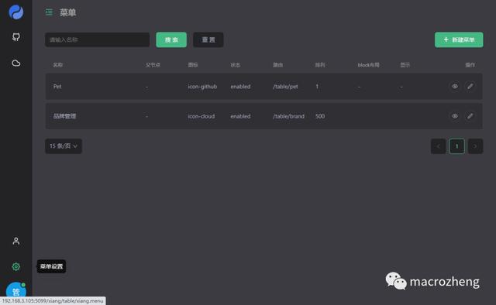View the Pet row with eye icon
The height and width of the screenshot is (305, 496).
(x=455, y=86)
